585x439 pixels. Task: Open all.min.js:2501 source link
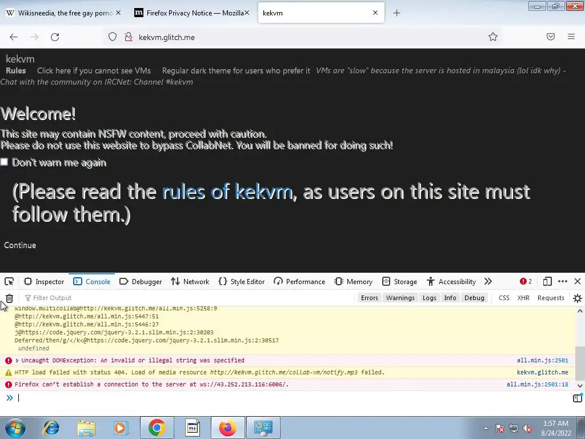coord(543,361)
